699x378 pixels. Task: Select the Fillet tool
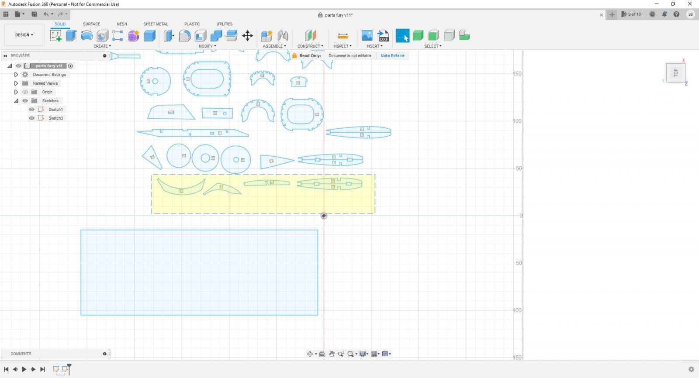coord(185,36)
